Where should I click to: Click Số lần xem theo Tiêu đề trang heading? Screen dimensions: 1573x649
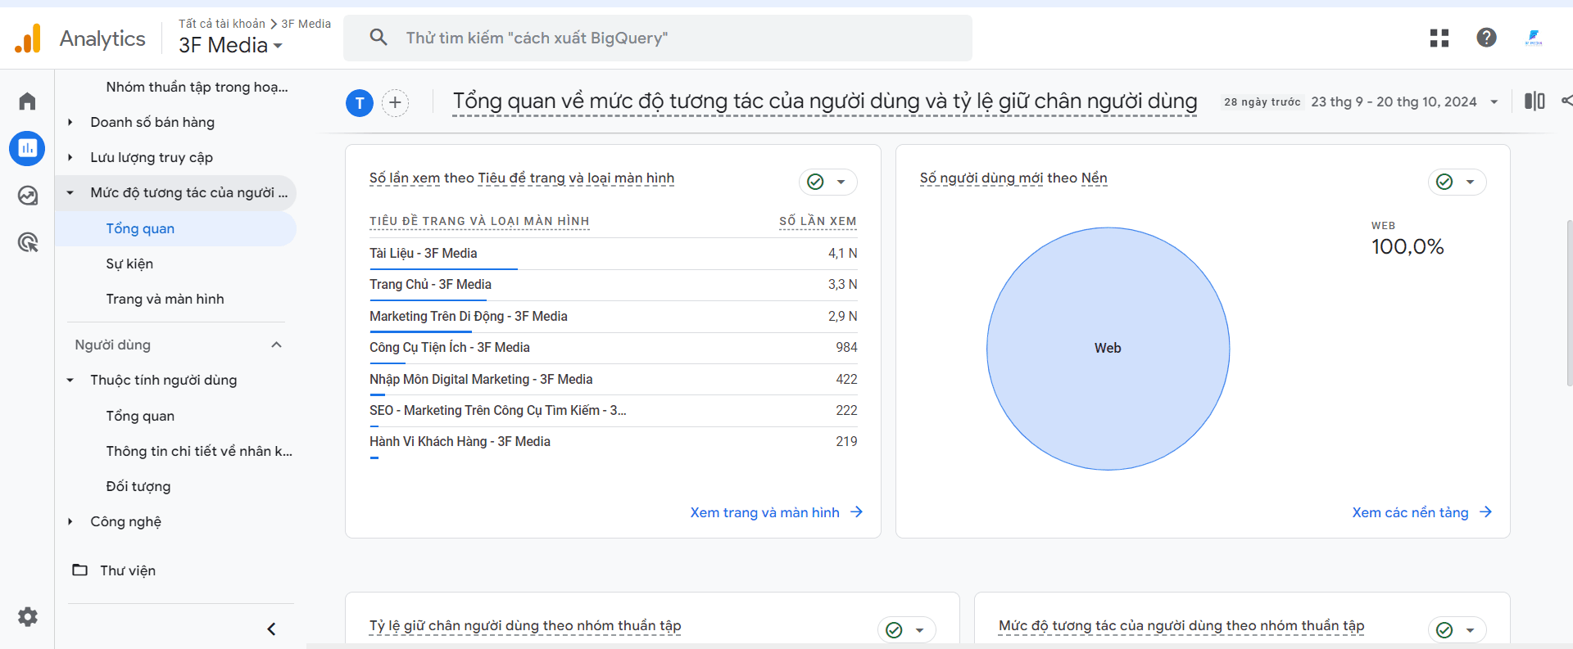(522, 178)
